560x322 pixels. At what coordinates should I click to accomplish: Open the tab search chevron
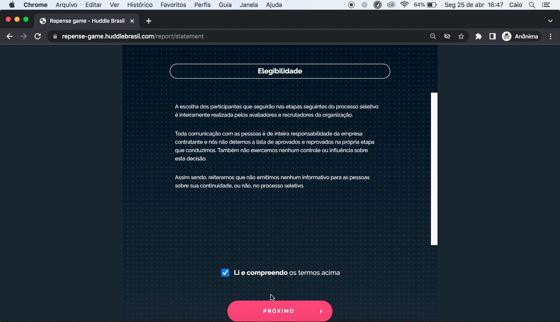(550, 21)
